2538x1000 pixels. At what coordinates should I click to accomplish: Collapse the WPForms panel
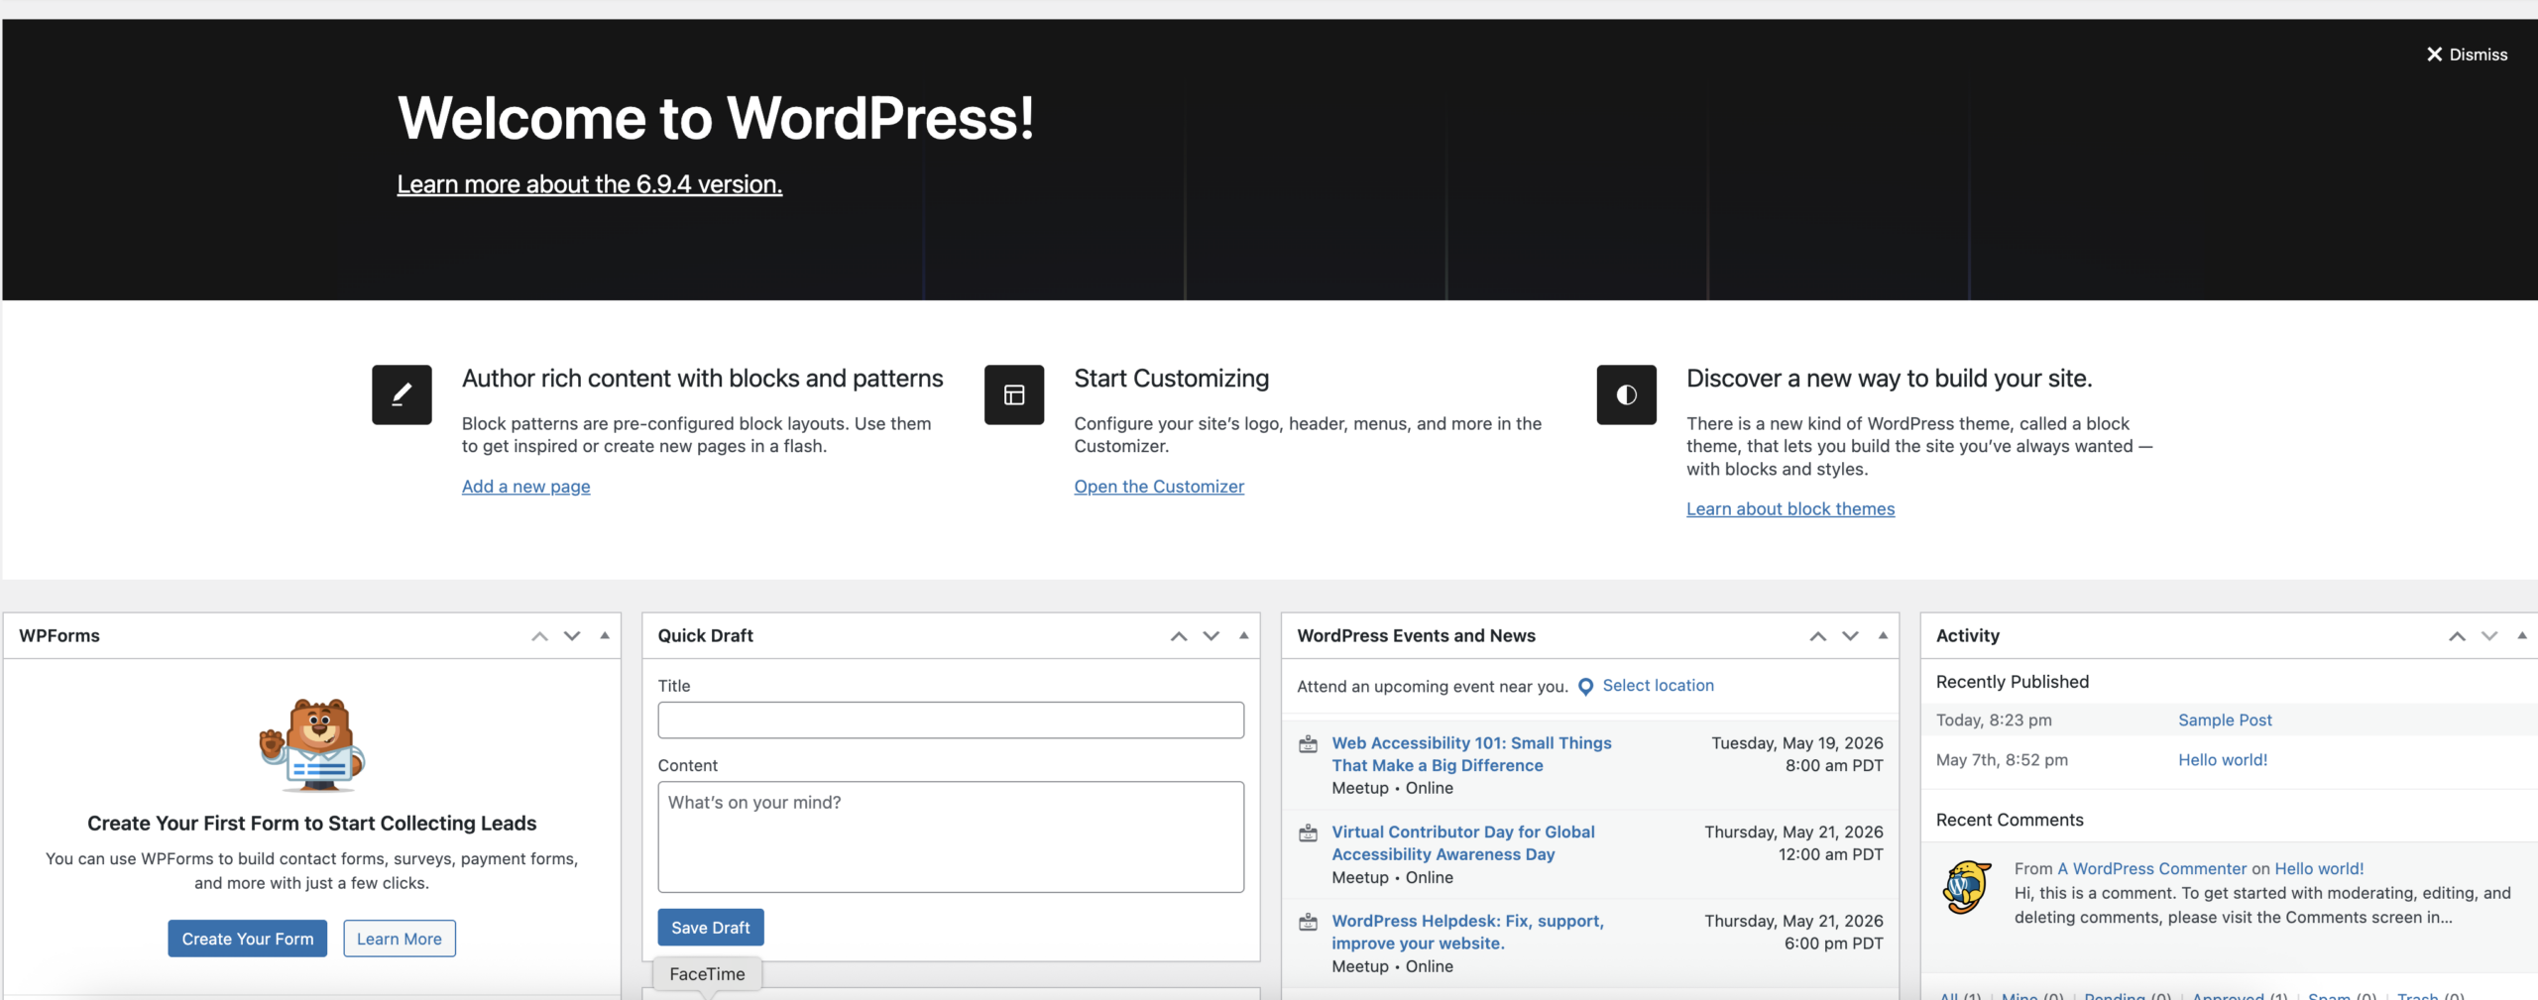coord(605,636)
